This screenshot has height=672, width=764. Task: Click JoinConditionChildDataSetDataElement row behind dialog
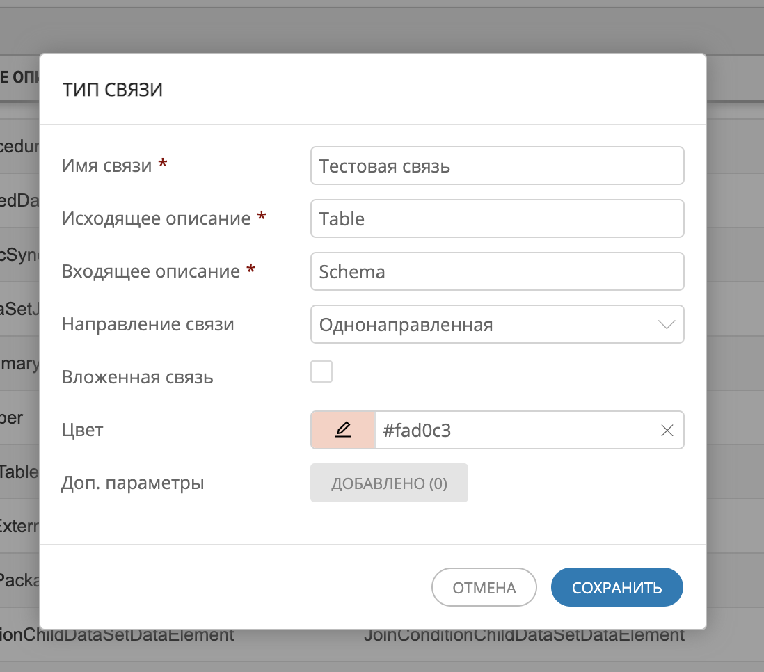[522, 634]
